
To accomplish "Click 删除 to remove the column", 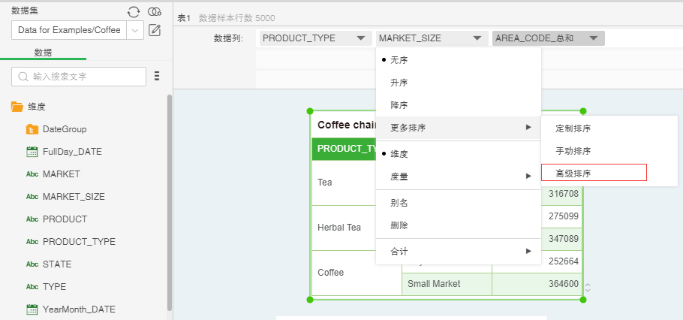I will point(399,225).
